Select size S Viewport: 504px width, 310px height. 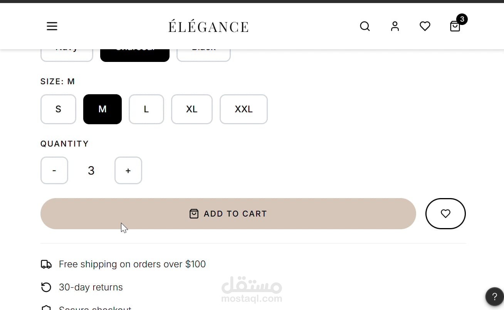coord(58,109)
